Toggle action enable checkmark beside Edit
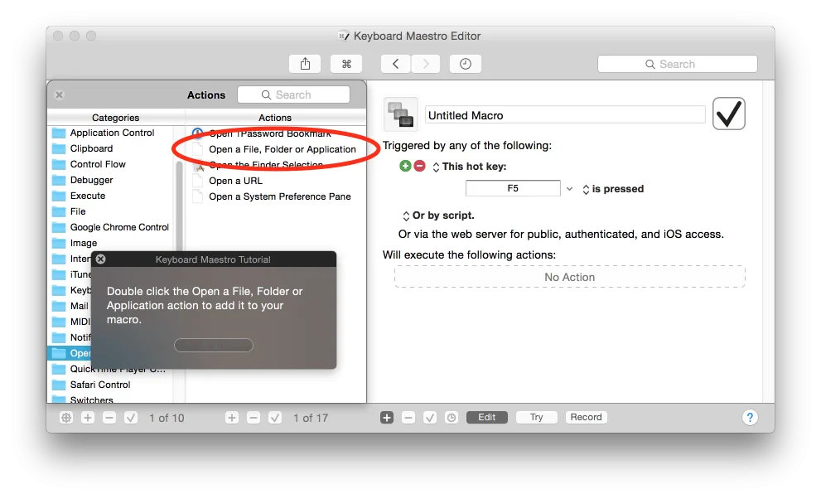This screenshot has height=499, width=821. (x=430, y=417)
